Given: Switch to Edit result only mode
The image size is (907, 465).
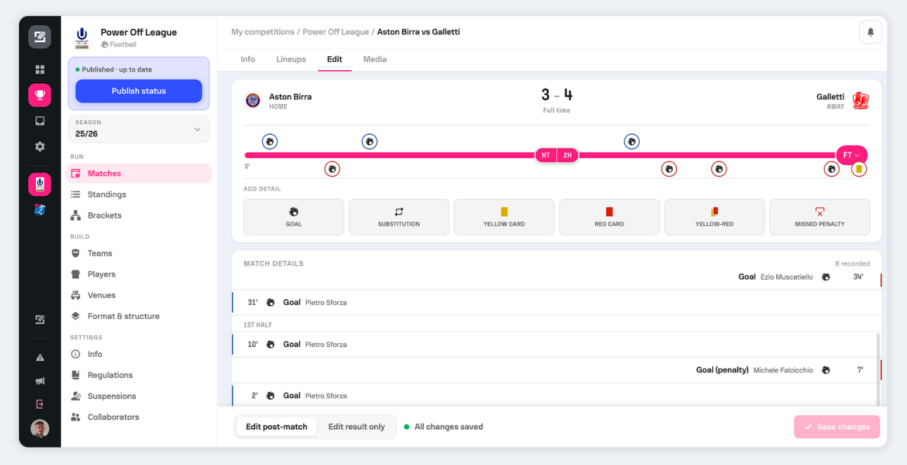Looking at the screenshot, I should click(x=356, y=426).
